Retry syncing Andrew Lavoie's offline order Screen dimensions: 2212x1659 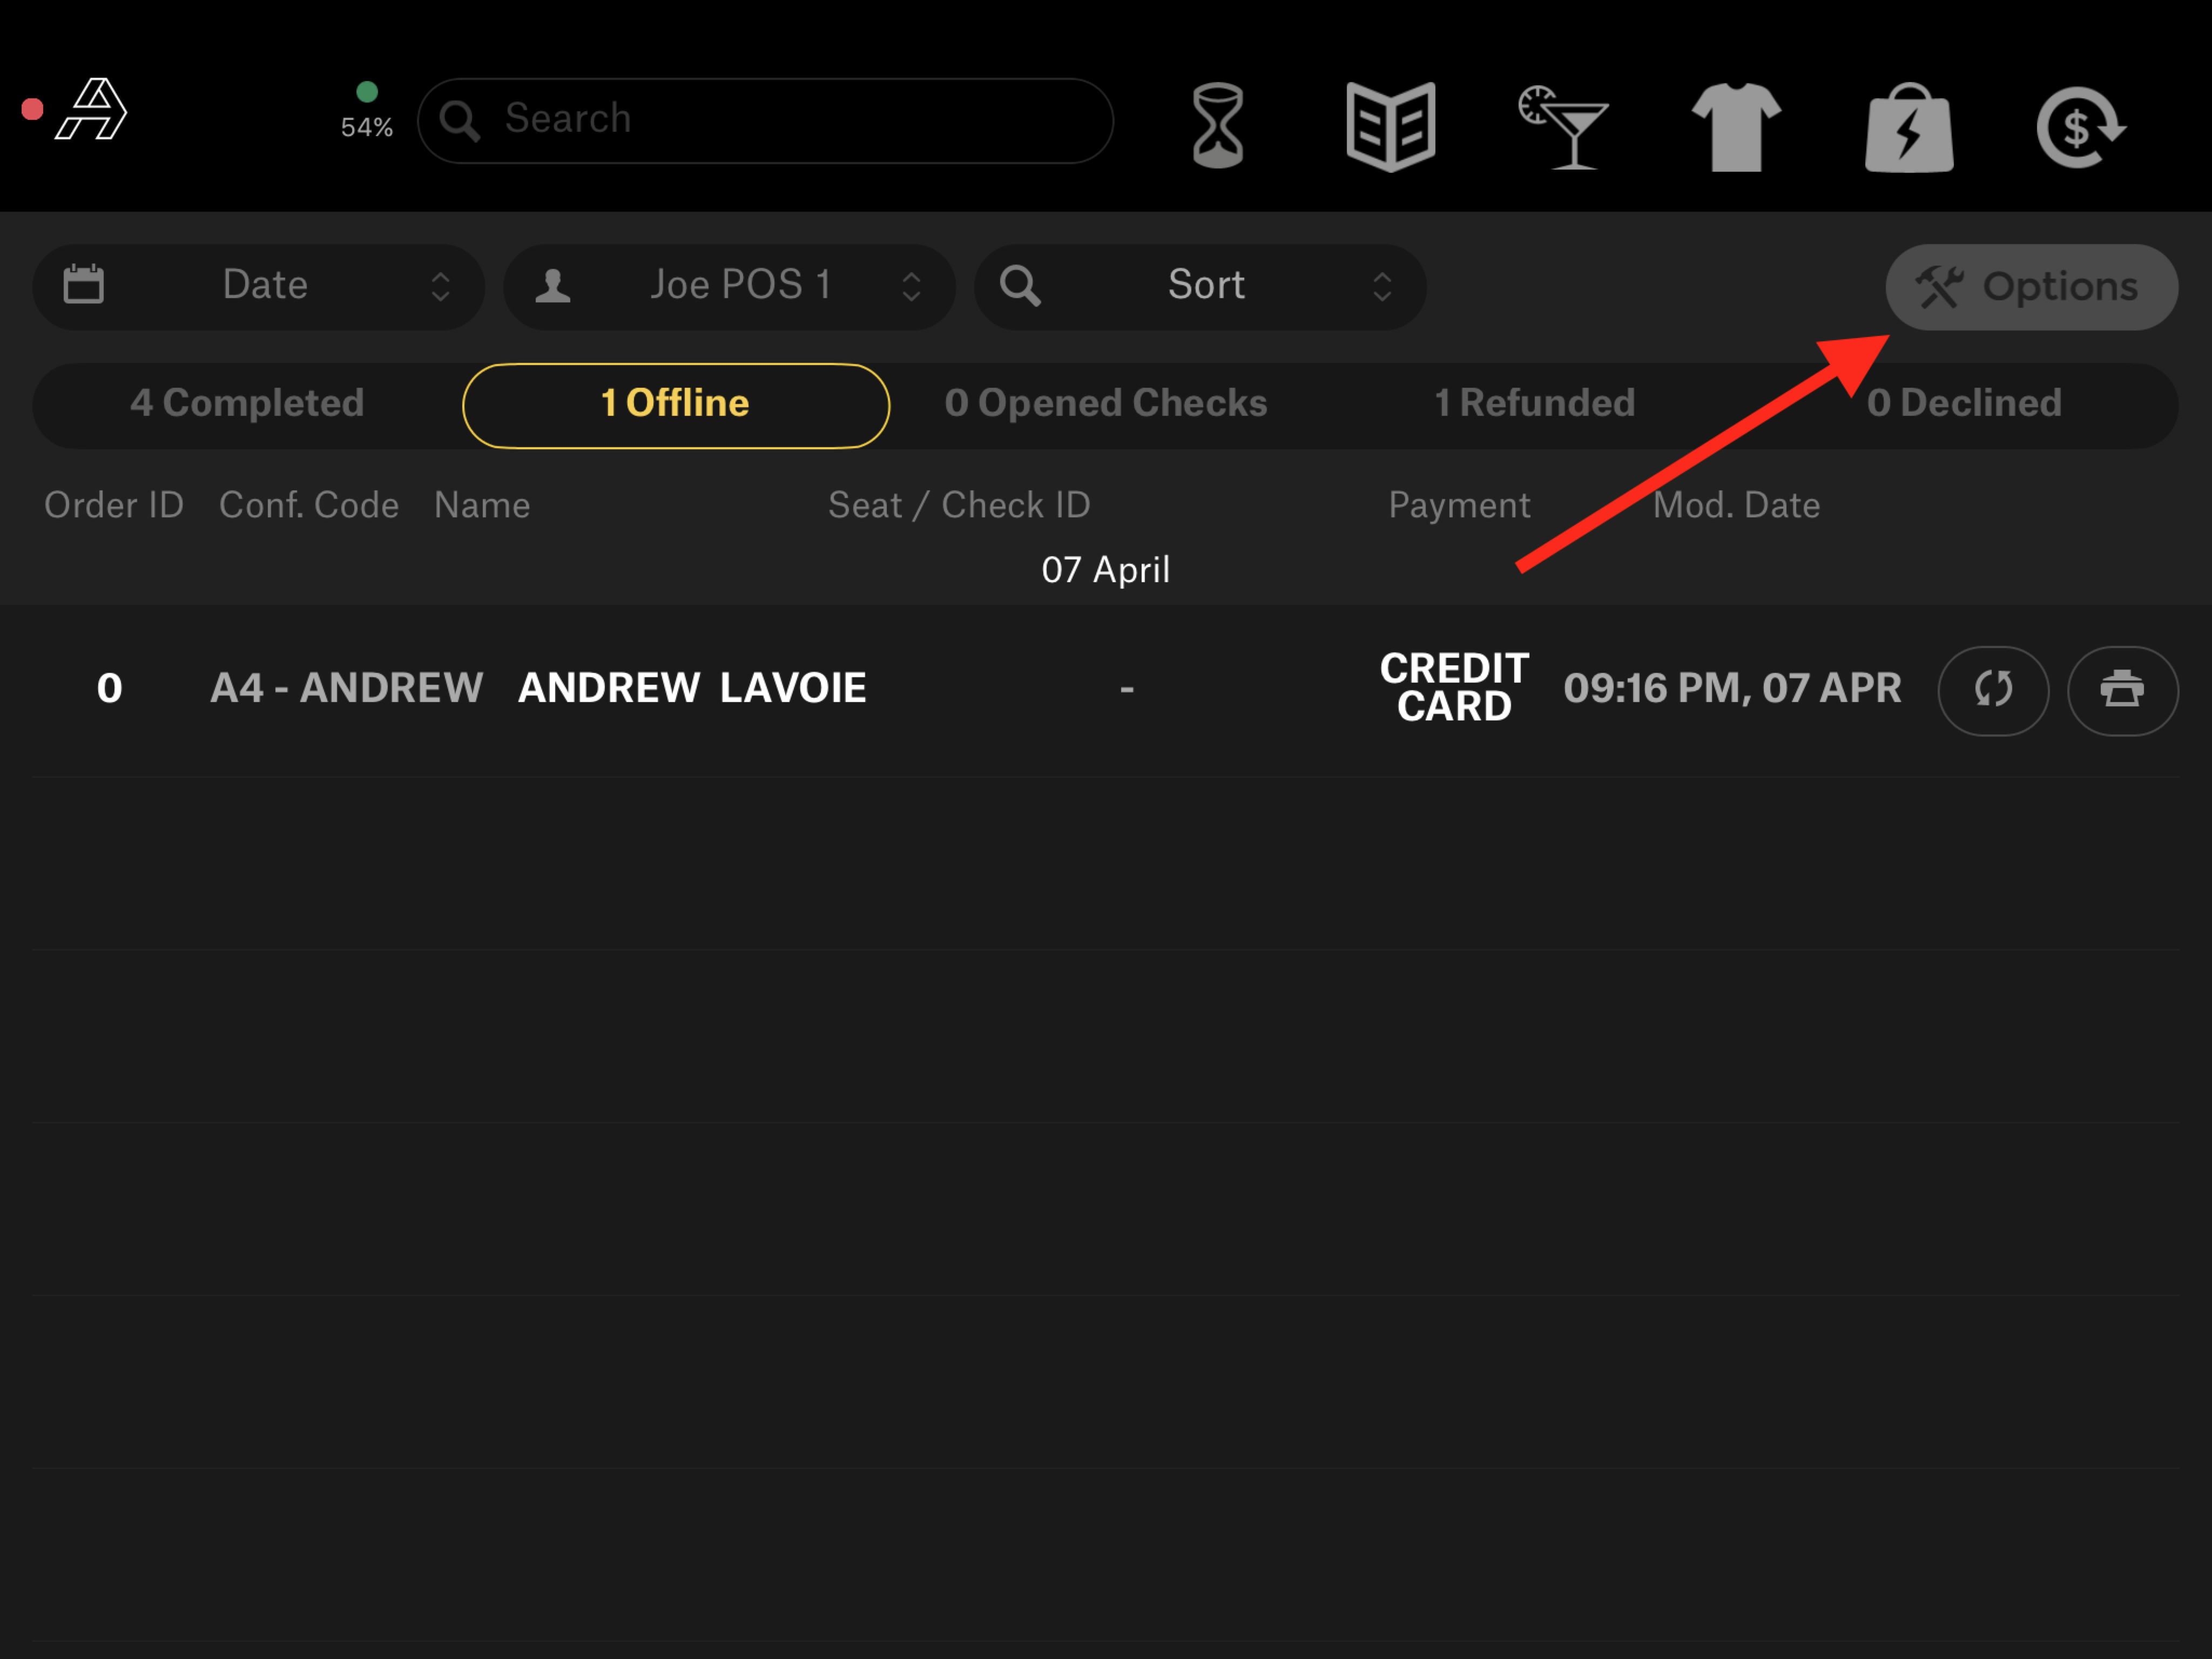pyautogui.click(x=1993, y=690)
